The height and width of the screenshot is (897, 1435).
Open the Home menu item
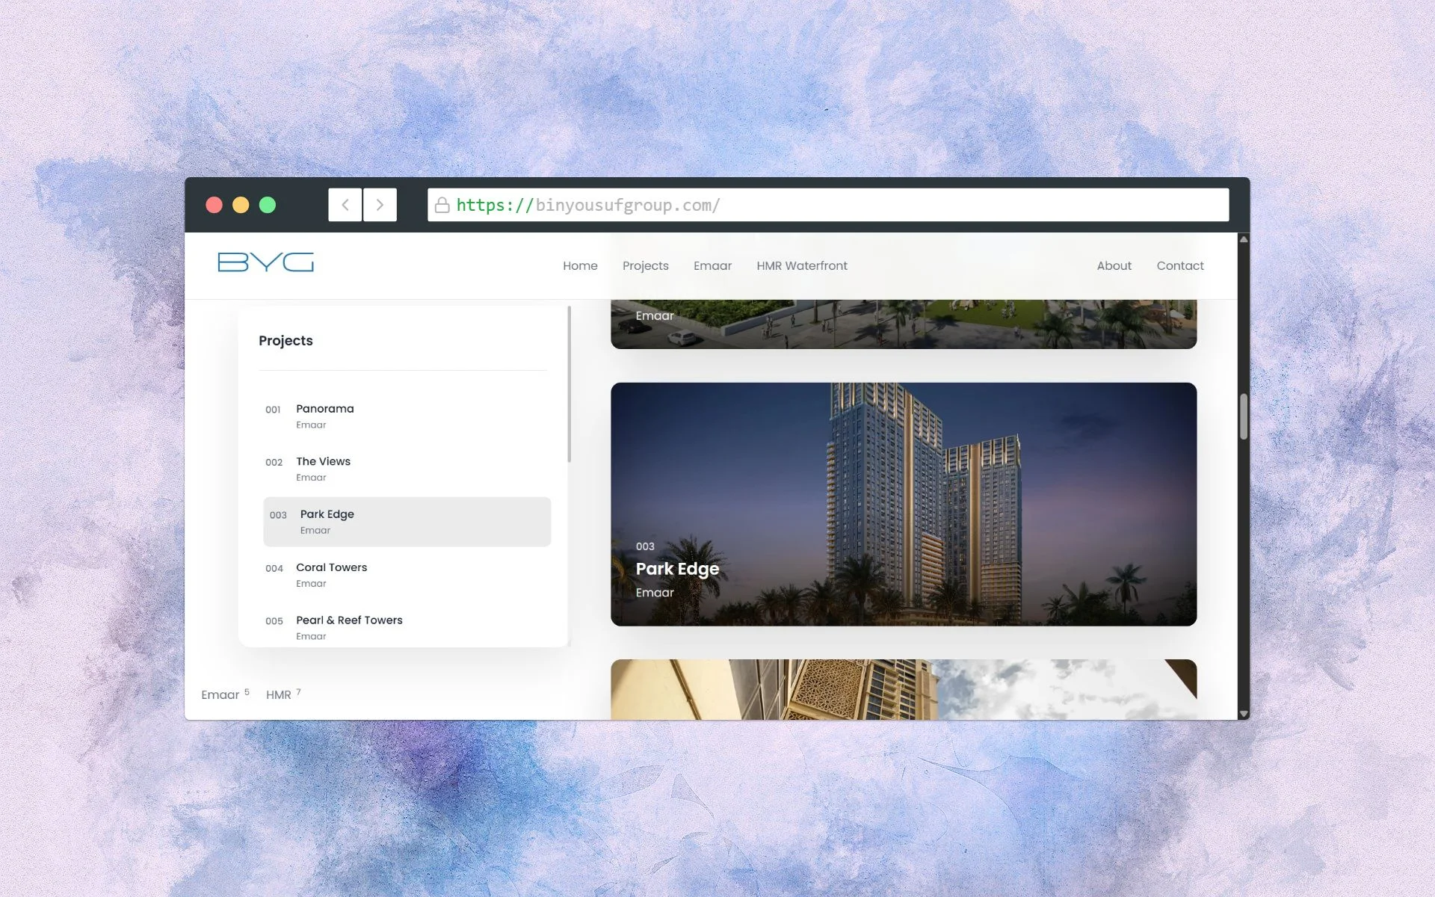tap(580, 266)
